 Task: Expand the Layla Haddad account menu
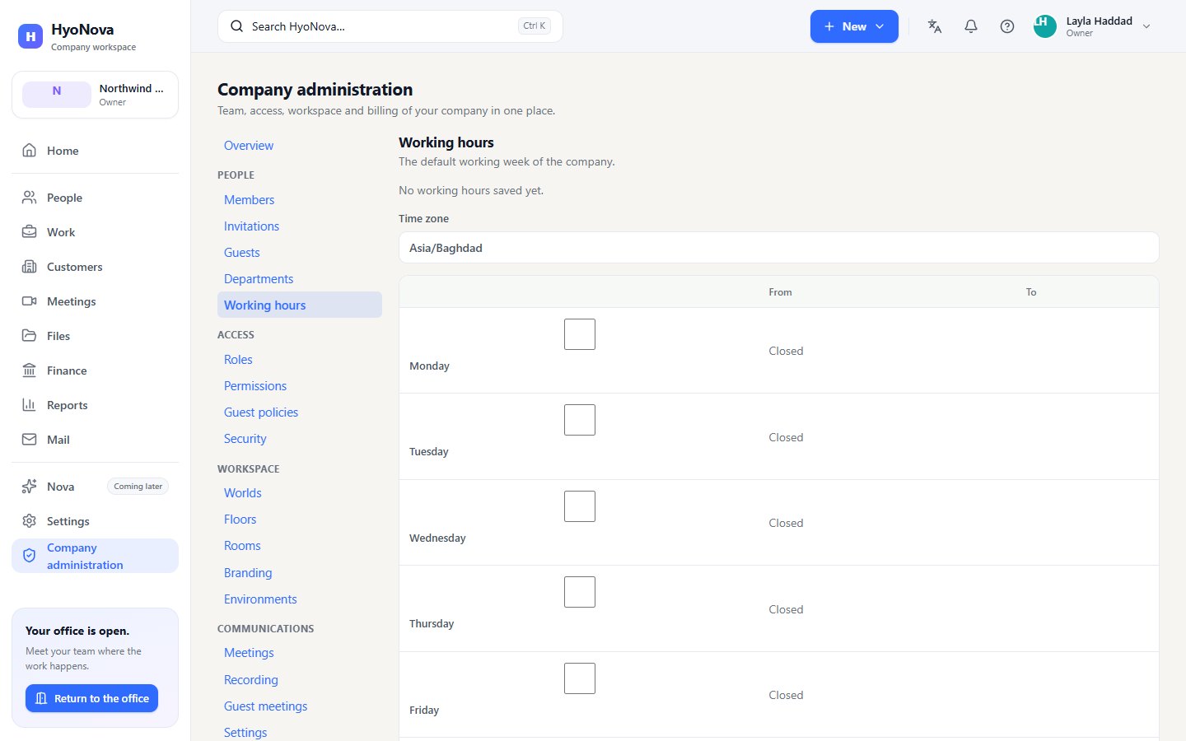coord(1093,26)
